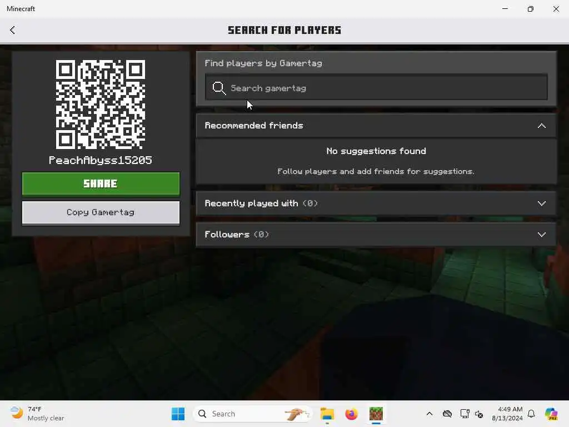Click the magnifying glass in the gamertag search box

219,88
